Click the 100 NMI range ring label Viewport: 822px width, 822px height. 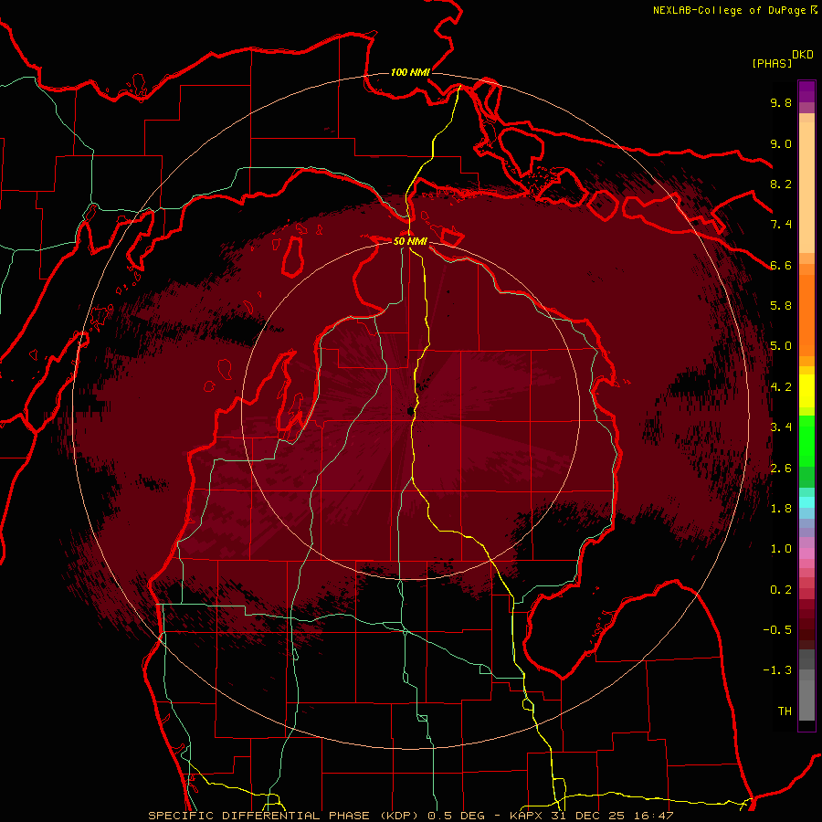[410, 72]
